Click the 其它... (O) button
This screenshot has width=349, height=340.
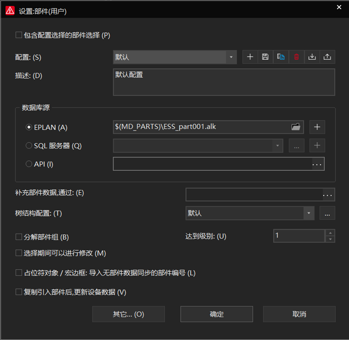[x=129, y=314]
